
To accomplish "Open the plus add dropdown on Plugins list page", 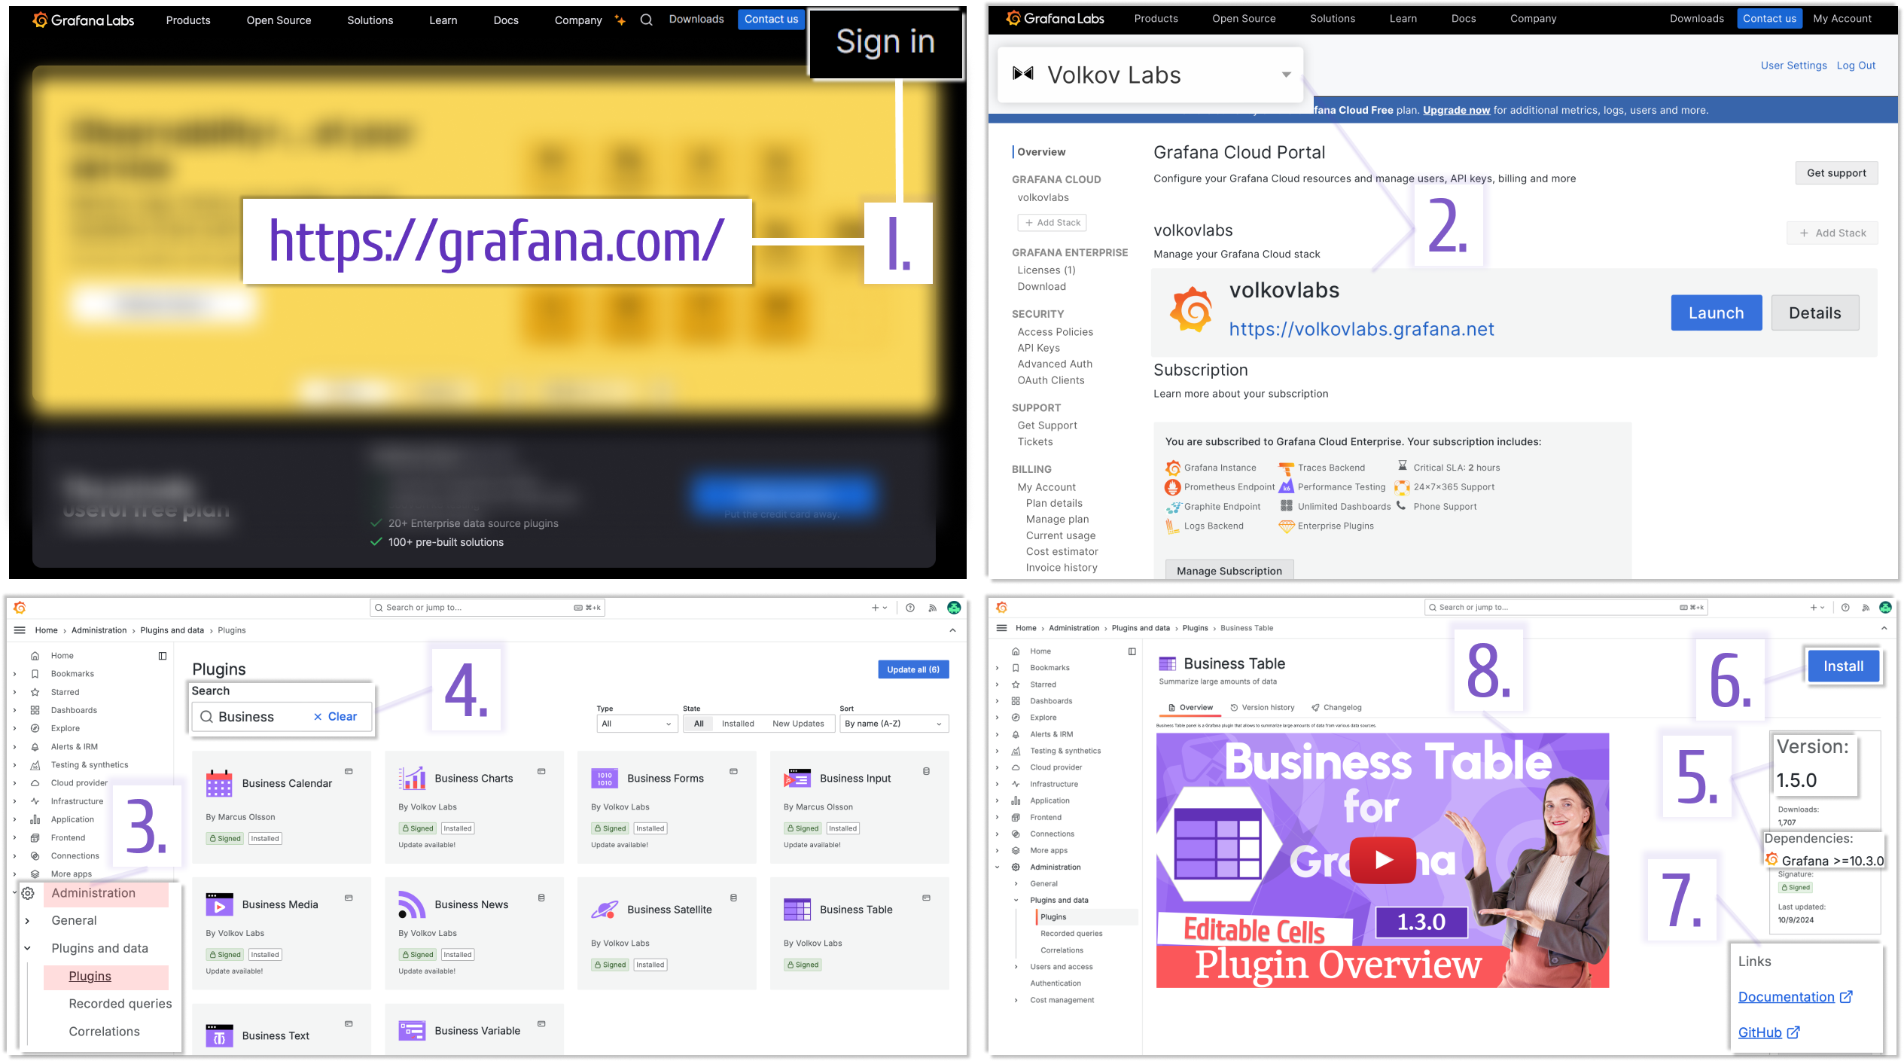I will 879,608.
